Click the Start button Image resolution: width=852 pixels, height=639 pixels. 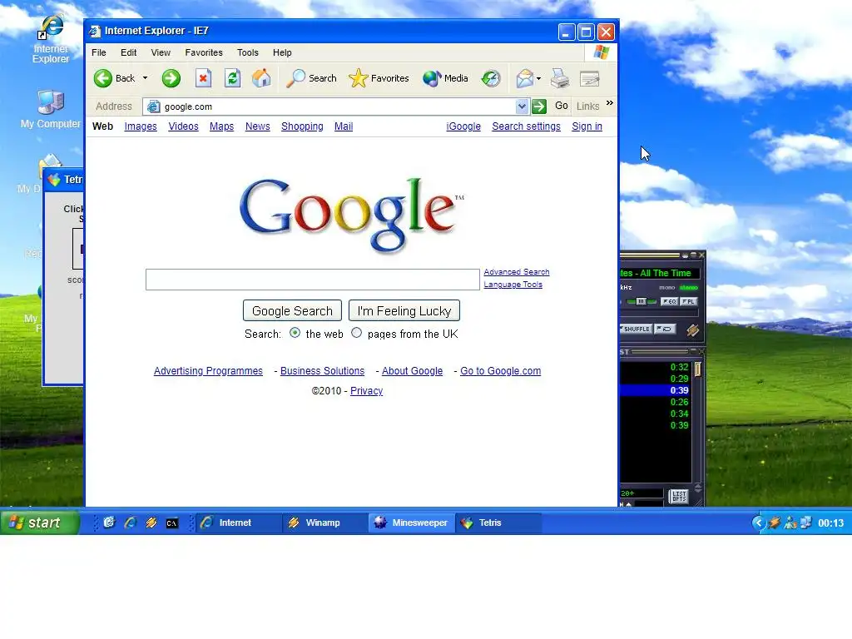point(39,523)
